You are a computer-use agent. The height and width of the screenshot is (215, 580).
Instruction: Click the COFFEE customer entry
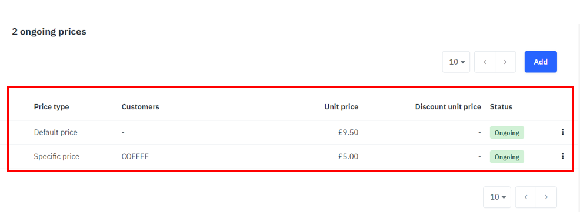pyautogui.click(x=135, y=156)
